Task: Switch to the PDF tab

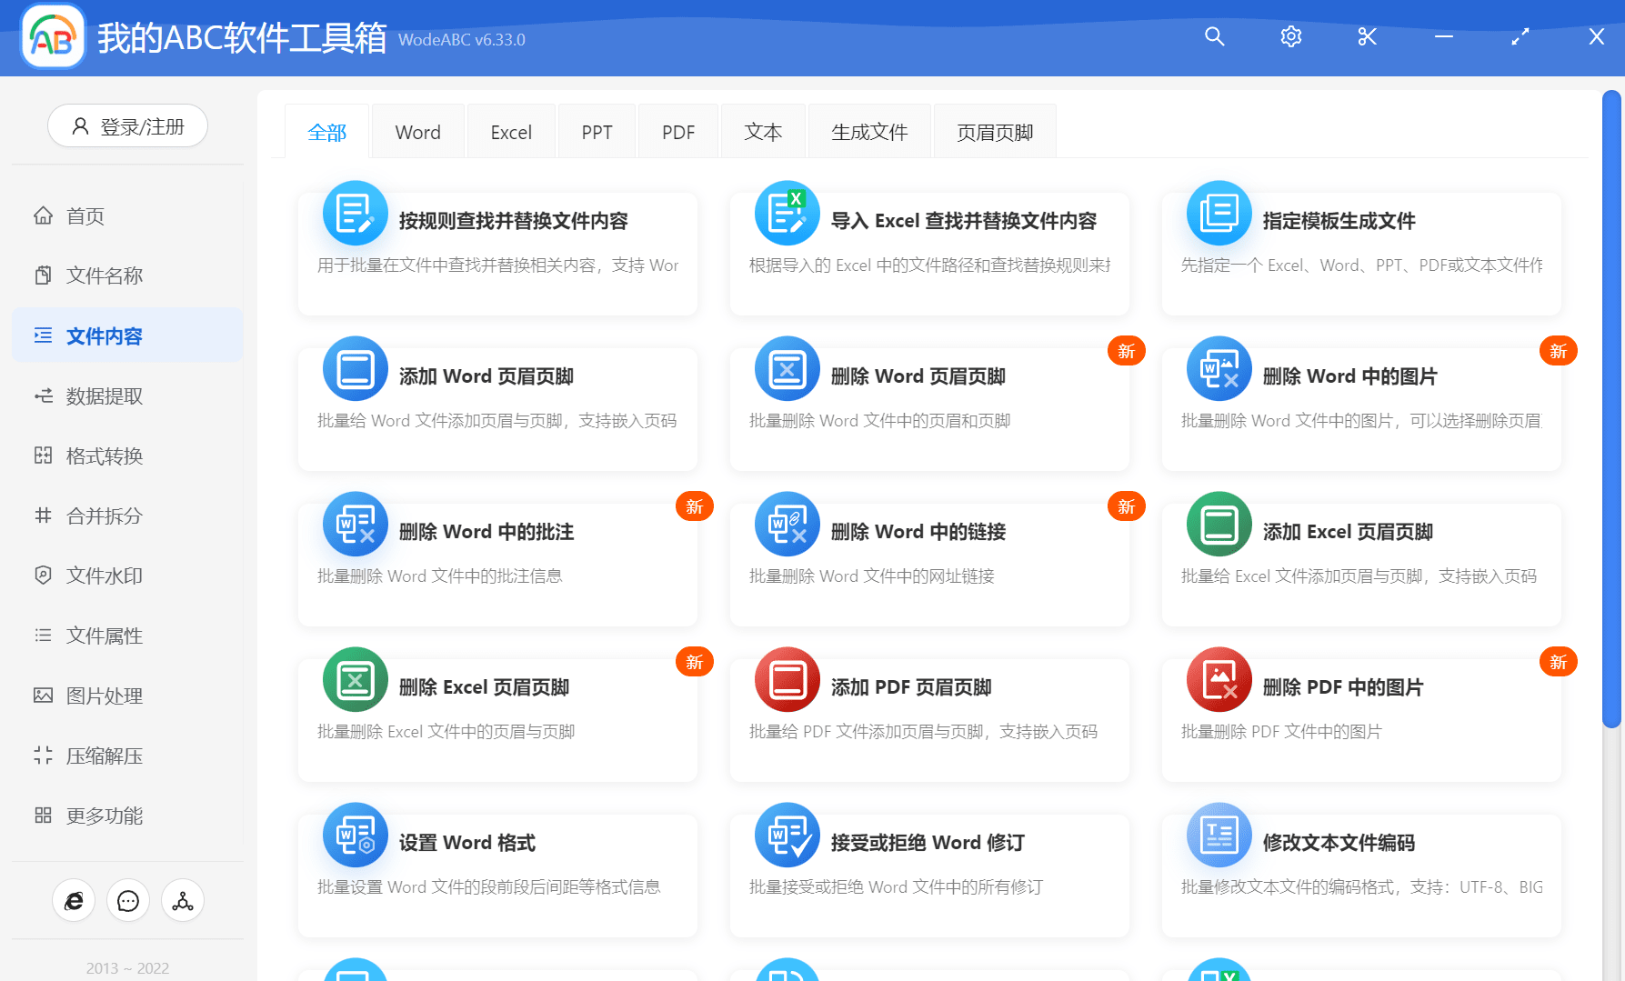Action: (x=677, y=131)
